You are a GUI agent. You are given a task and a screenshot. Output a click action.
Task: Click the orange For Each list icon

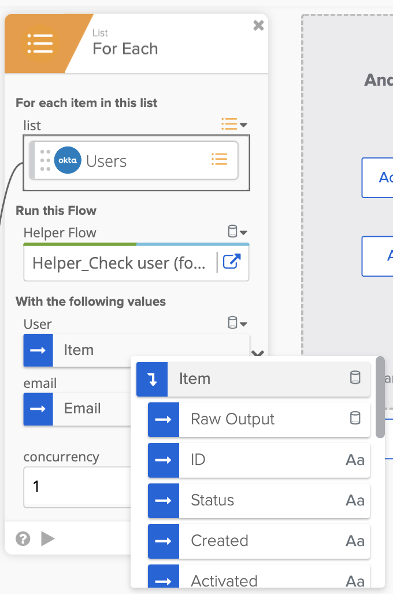pyautogui.click(x=40, y=43)
